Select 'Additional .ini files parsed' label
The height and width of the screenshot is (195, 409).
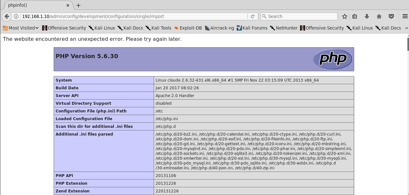point(84,134)
